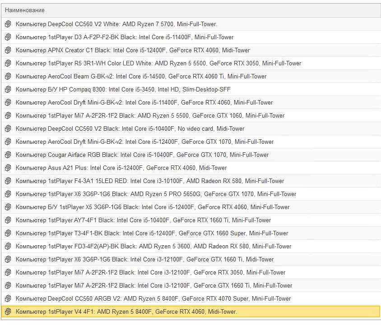Select Компьютер Б/У 1stPlayer X5 3G6P-1G6 text
This screenshot has height=325, width=381.
(153, 207)
